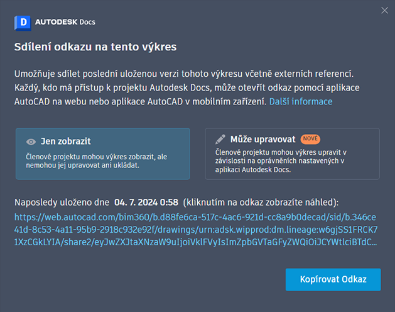395x312 pixels.
Task: Click the Autodesk Docs logo icon
Action: tap(23, 23)
